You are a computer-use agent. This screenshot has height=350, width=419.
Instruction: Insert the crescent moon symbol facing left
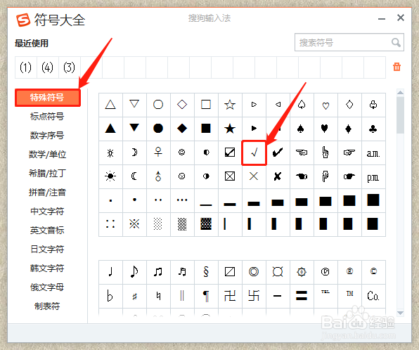click(x=134, y=176)
